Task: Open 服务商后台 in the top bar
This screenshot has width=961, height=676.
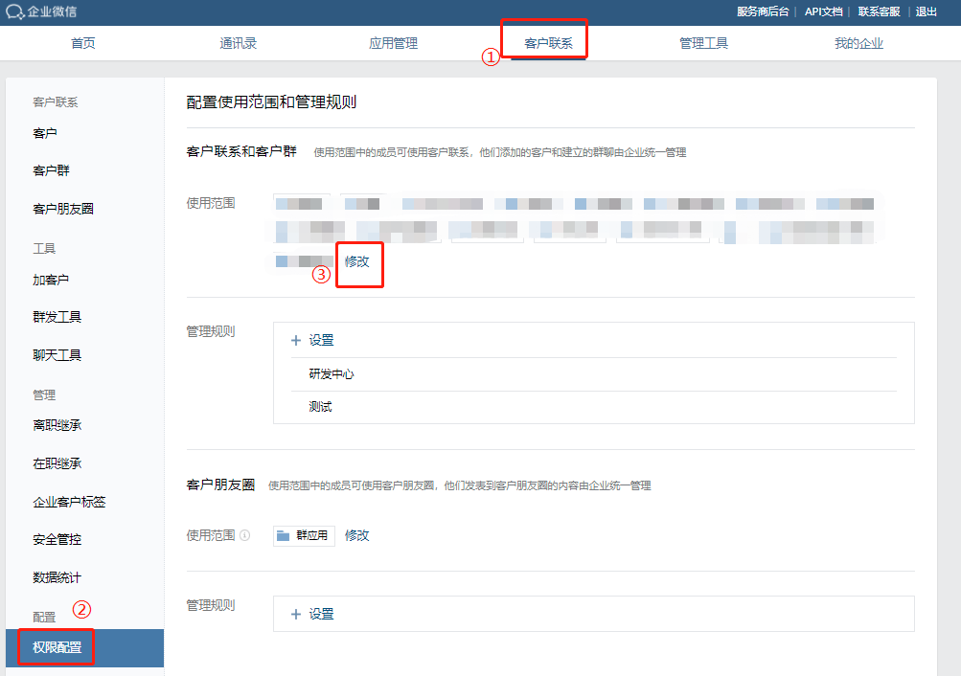Action: 763,11
